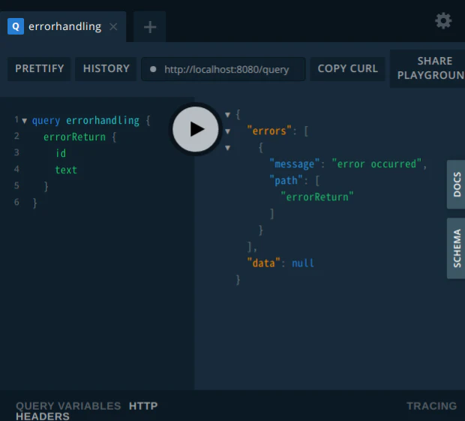Viewport: 465px width, 421px height.
Task: Click the connection status dot in URL bar
Action: (153, 69)
